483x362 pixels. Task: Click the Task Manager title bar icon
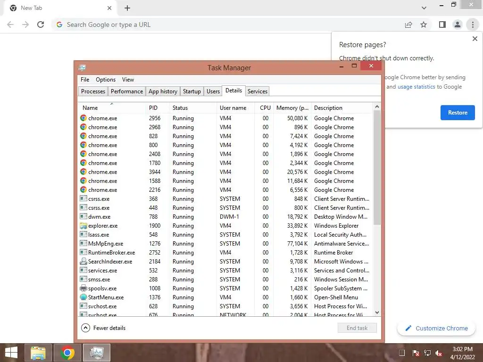82,67
